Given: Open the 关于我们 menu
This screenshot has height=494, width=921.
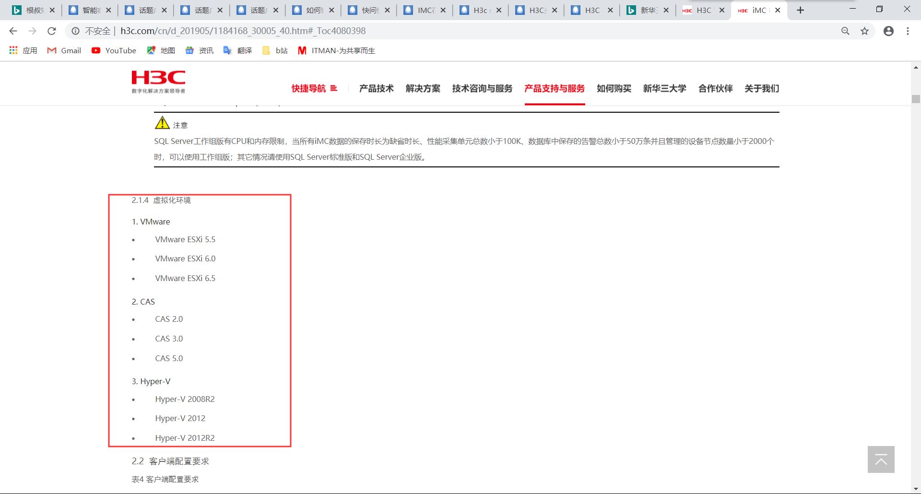Looking at the screenshot, I should tap(762, 88).
